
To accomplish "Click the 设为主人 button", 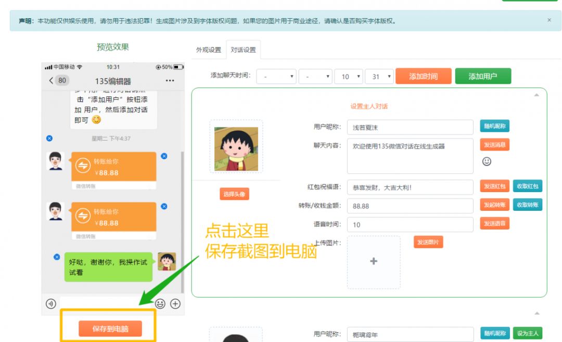I will coord(528,333).
